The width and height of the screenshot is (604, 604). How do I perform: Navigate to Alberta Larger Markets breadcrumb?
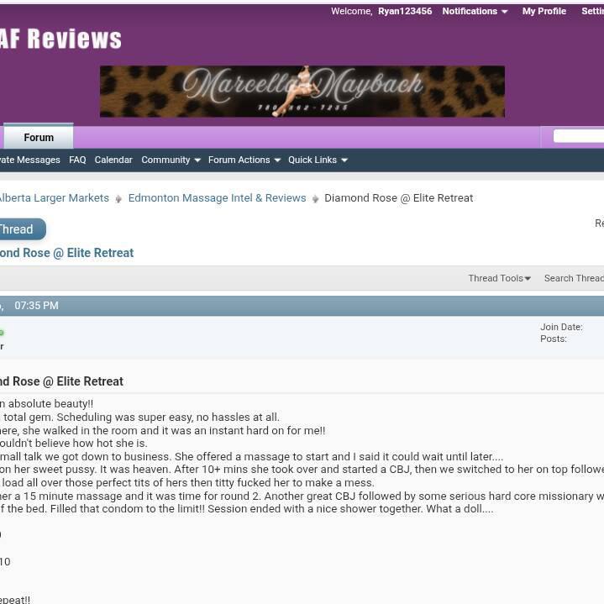point(53,198)
